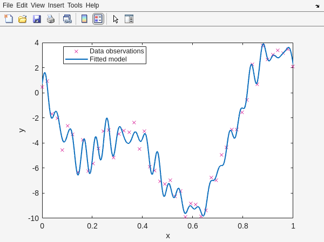Screen dimensions: 324x242
Task: Open the Help menu
Action: tap(92, 5)
